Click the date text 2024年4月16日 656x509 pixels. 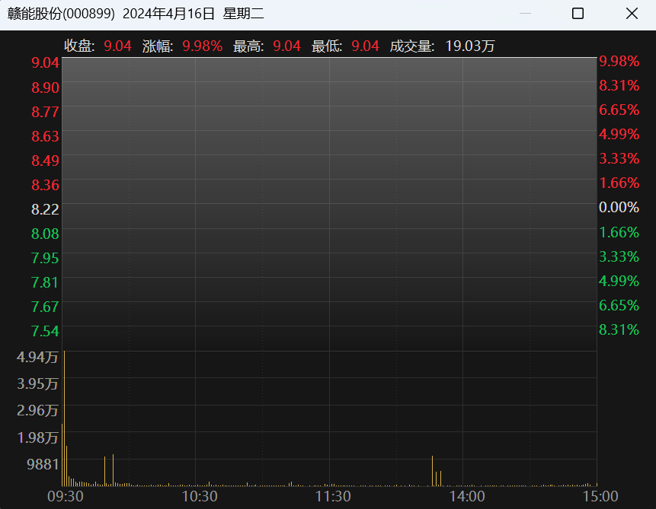[168, 14]
